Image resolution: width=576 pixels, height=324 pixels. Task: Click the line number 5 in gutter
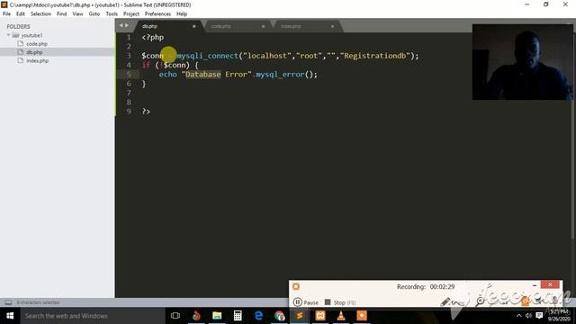click(x=129, y=74)
